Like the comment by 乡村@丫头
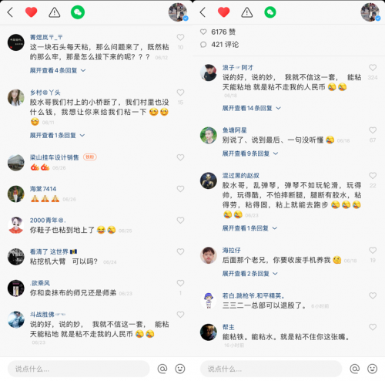This screenshot has width=385, height=381. point(180,93)
